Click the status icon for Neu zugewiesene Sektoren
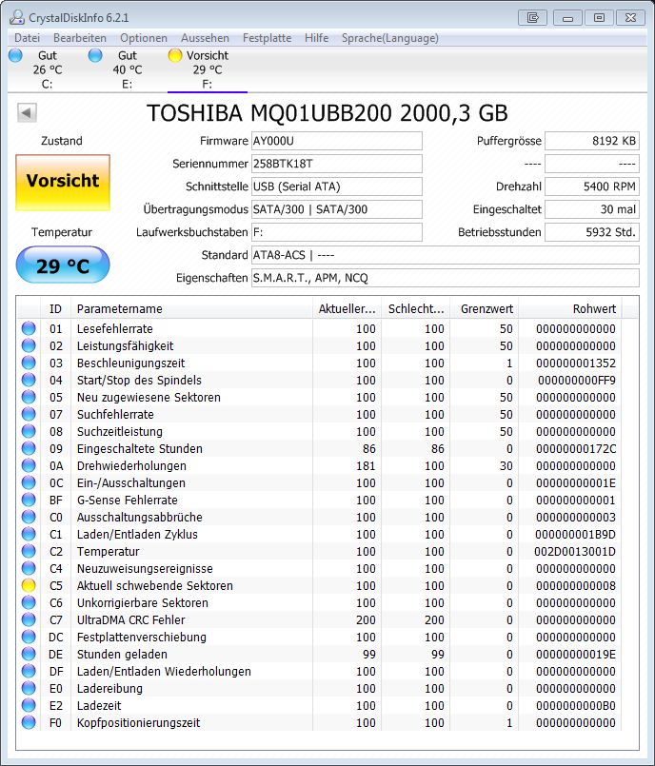 pyautogui.click(x=29, y=397)
